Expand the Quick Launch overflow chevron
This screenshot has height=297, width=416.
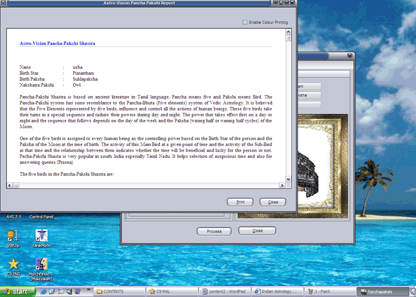coord(89,290)
